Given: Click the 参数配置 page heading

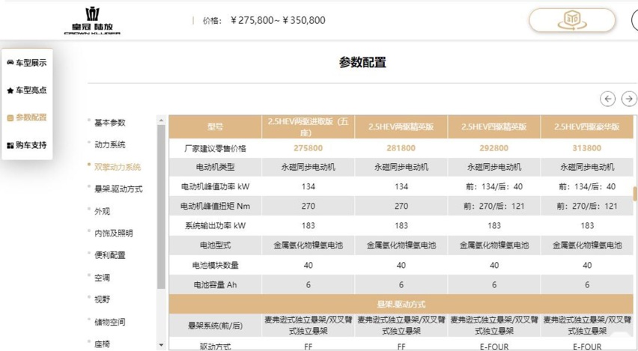Looking at the screenshot, I should 362,62.
